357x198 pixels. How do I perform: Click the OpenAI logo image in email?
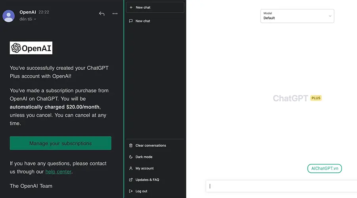click(31, 48)
